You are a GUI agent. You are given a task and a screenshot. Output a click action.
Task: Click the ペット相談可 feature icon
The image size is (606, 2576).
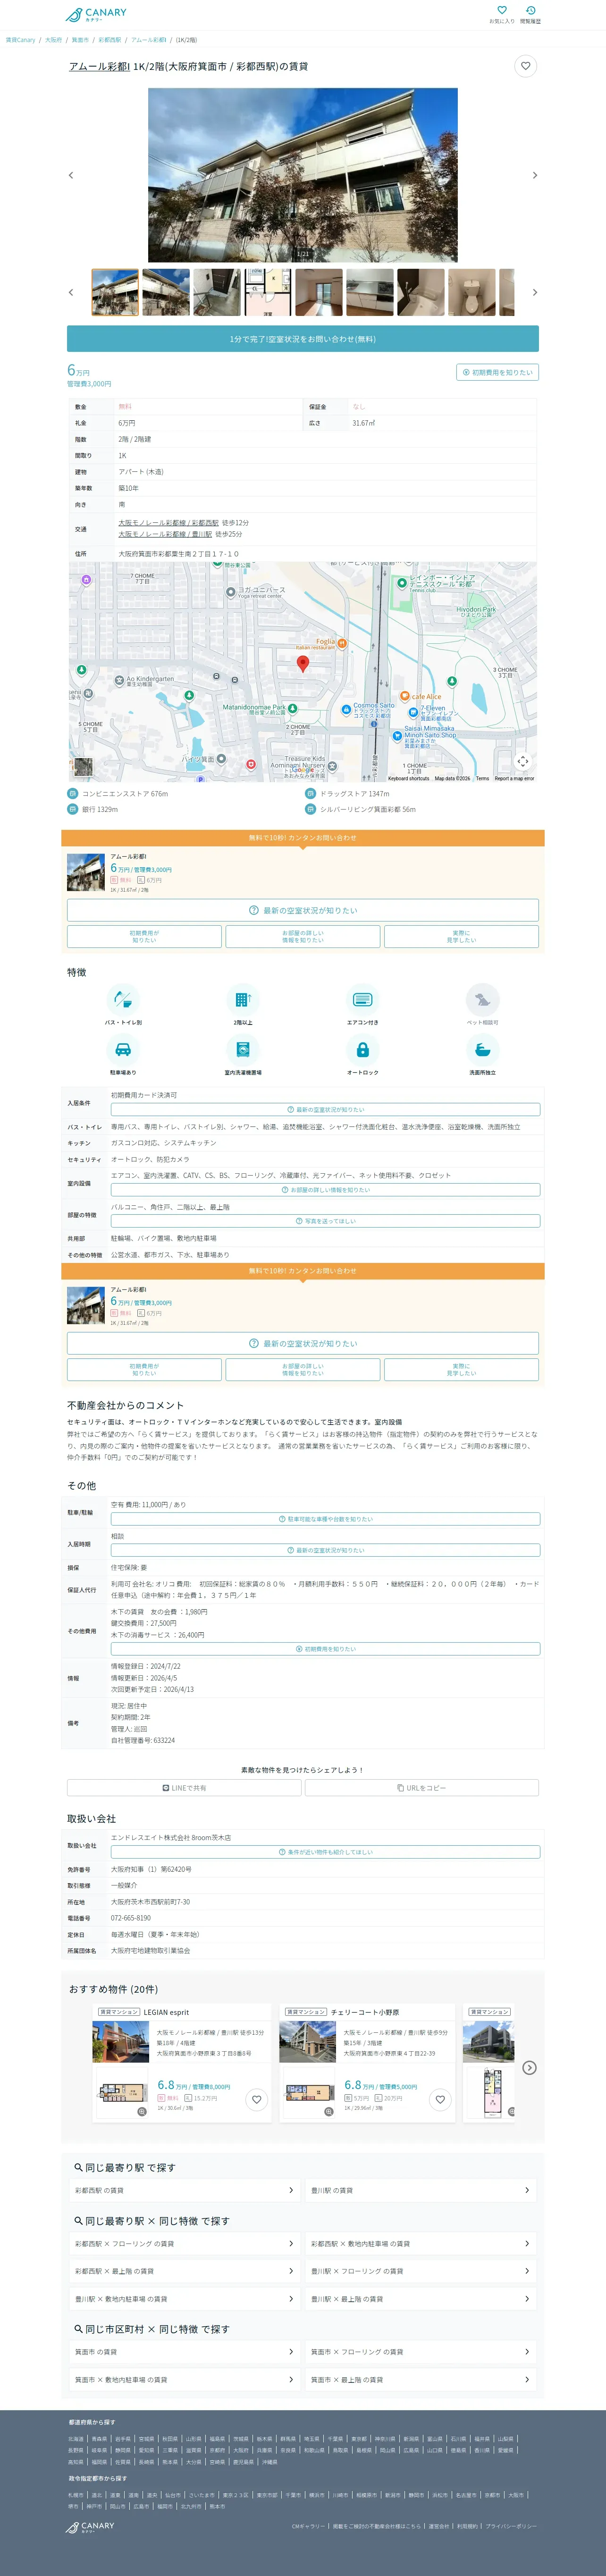(482, 999)
